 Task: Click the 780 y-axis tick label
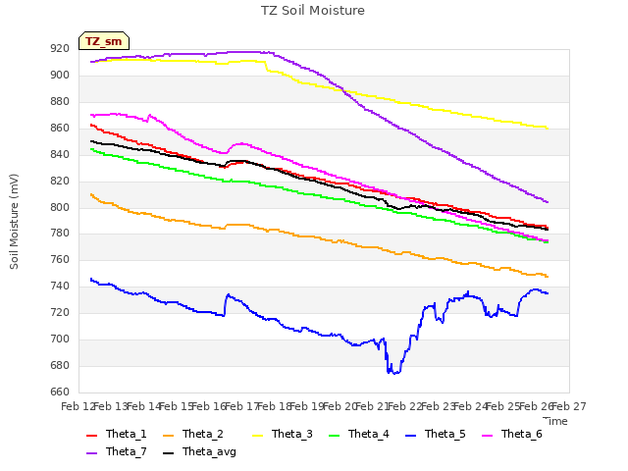click(60, 234)
